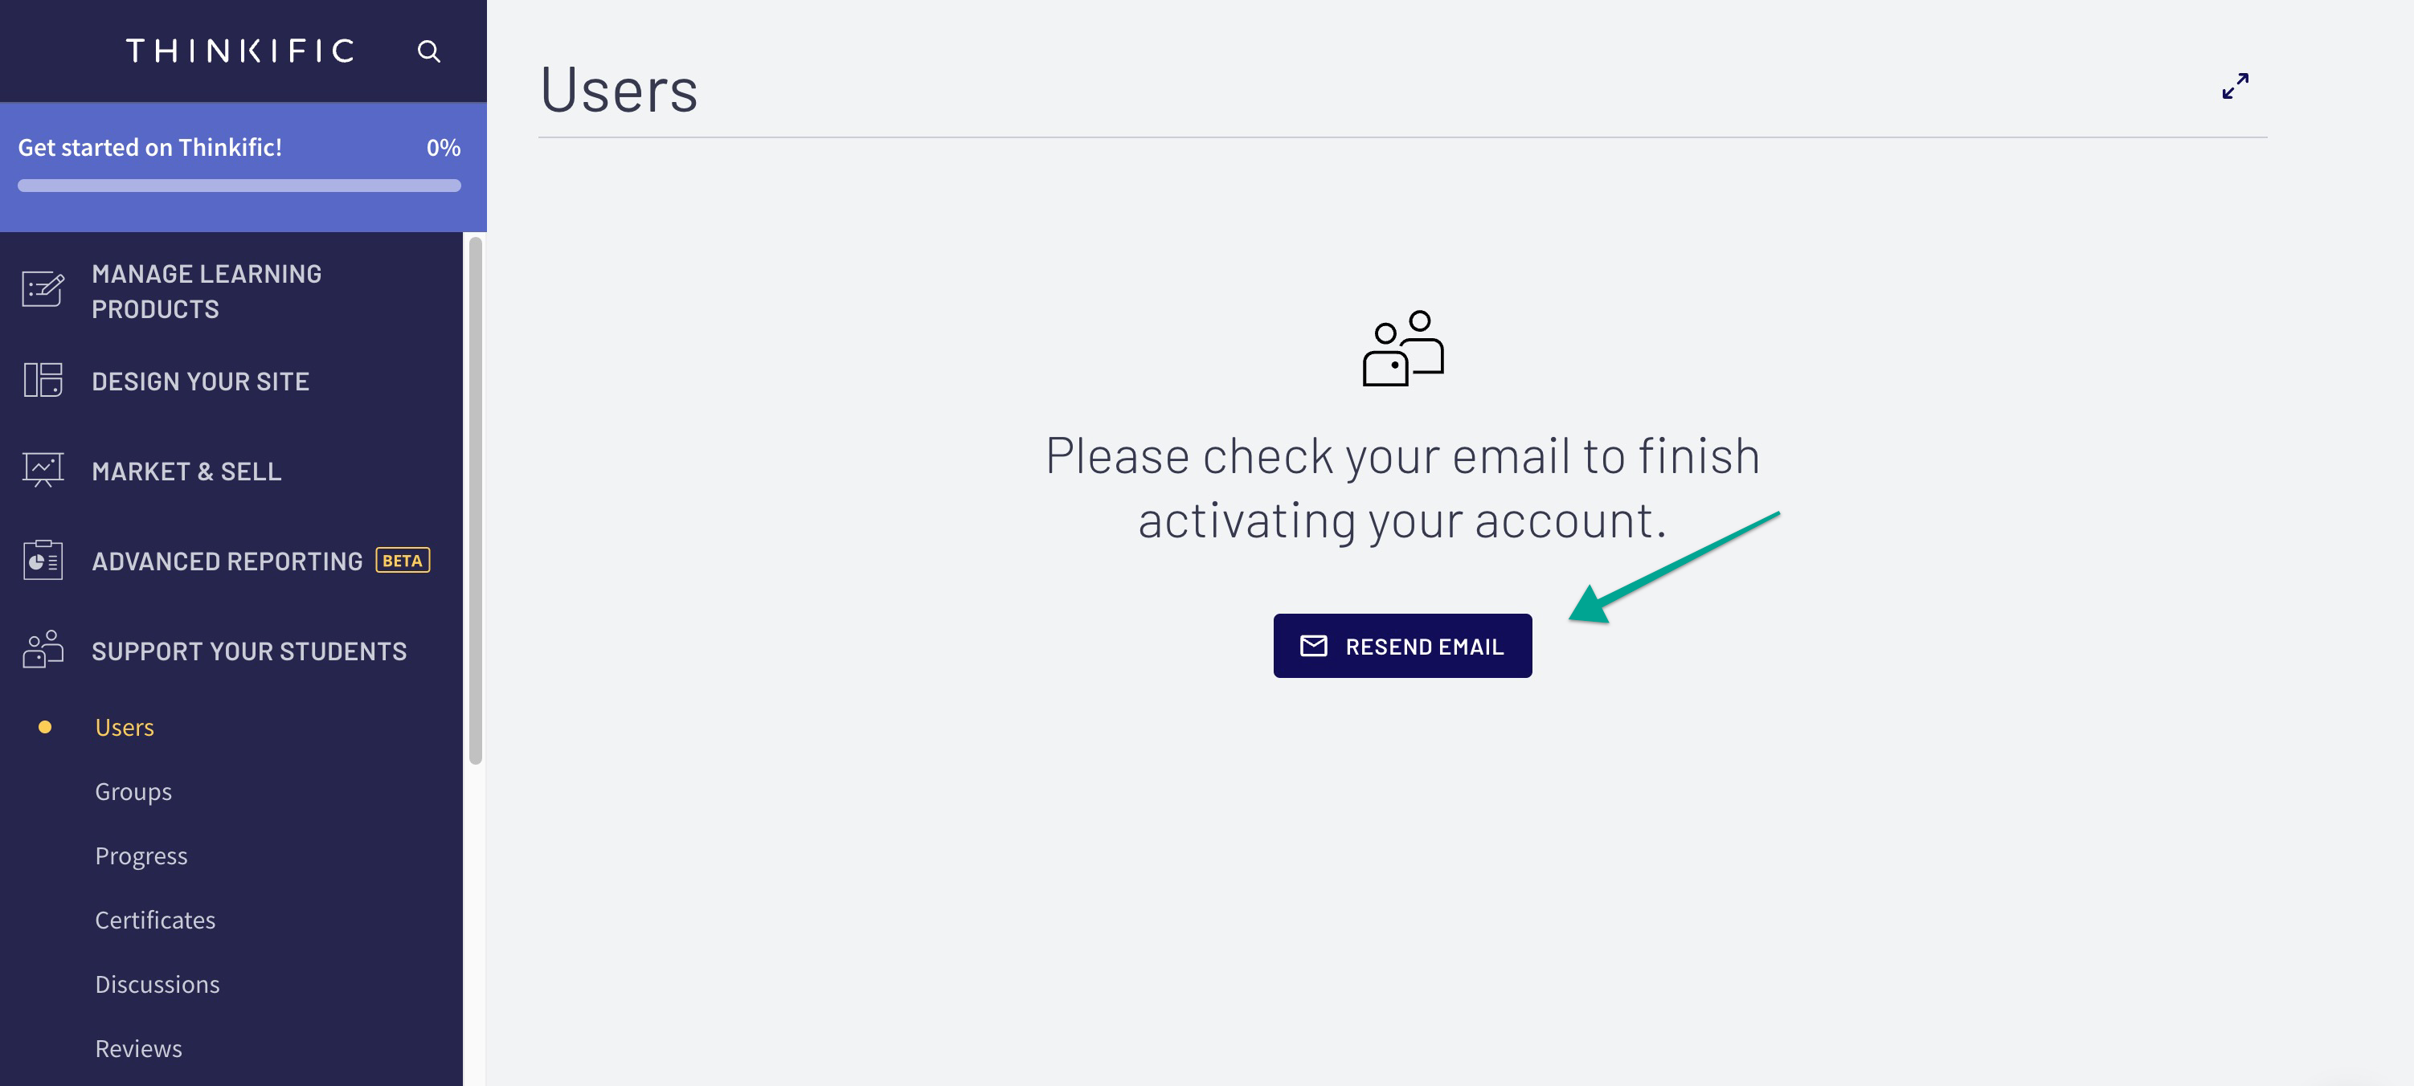Click the Manage Learning Products icon

tap(43, 288)
